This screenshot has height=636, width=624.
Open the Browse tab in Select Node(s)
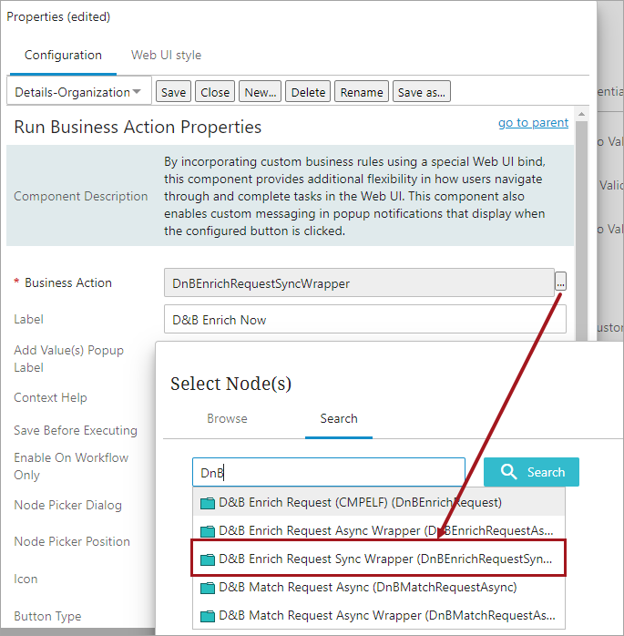[x=227, y=418]
